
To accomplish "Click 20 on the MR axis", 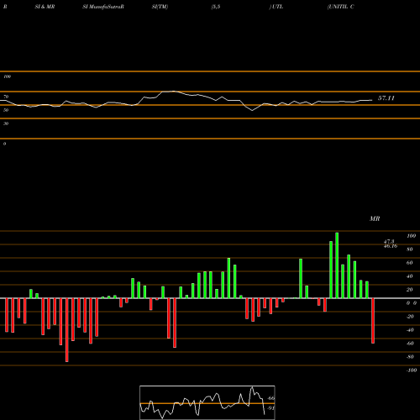I will coord(410,290).
